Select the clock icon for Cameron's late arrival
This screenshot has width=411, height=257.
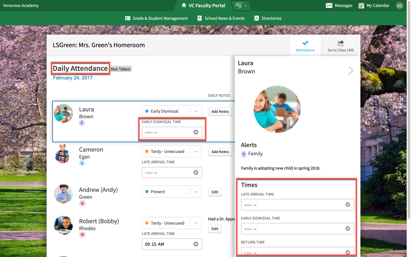pos(196,172)
